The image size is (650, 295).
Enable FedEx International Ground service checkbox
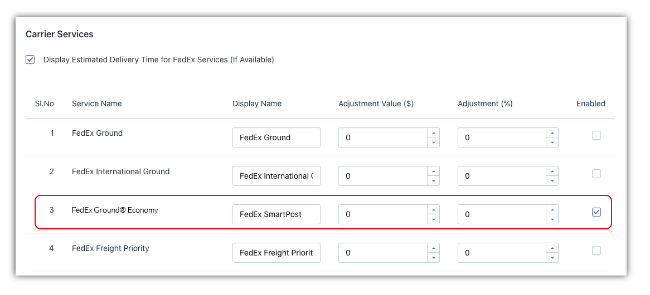pyautogui.click(x=596, y=174)
